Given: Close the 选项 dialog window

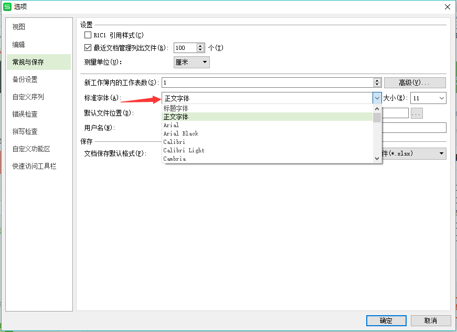Looking at the screenshot, I should tap(448, 7).
